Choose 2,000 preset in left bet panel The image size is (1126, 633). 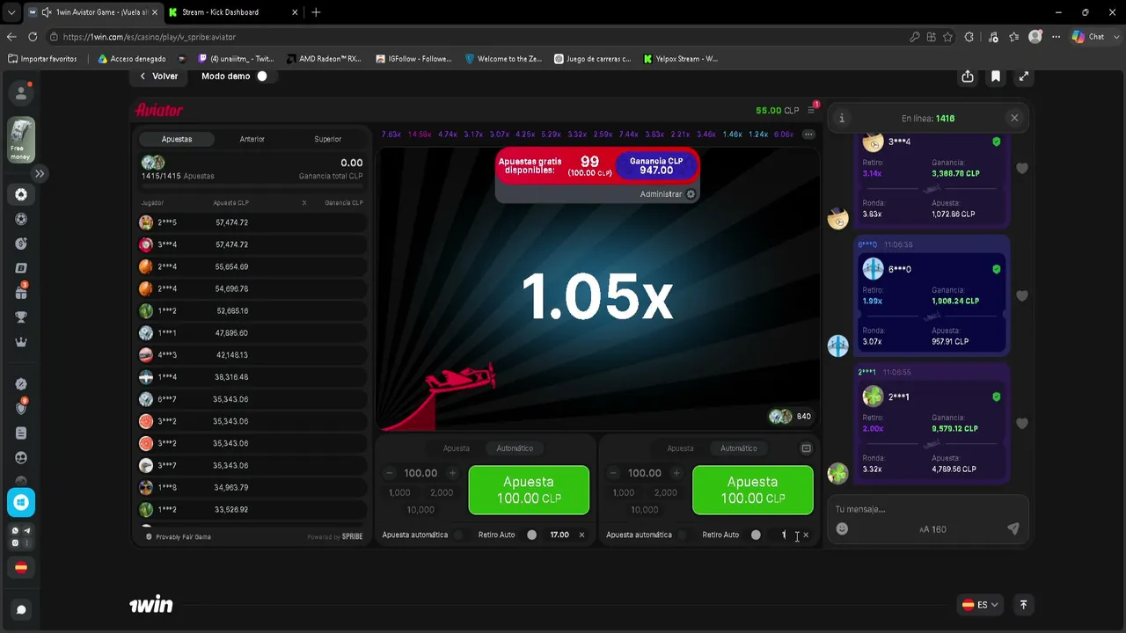click(x=442, y=493)
